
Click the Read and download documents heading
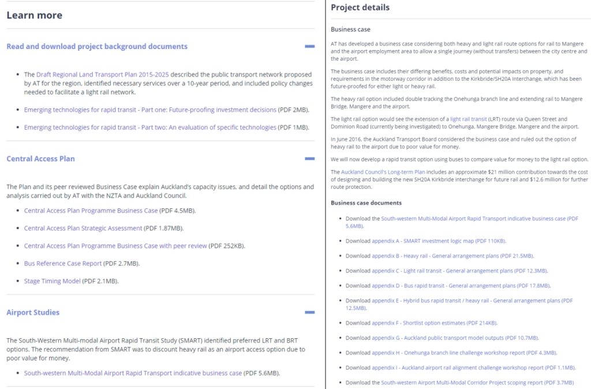click(97, 46)
